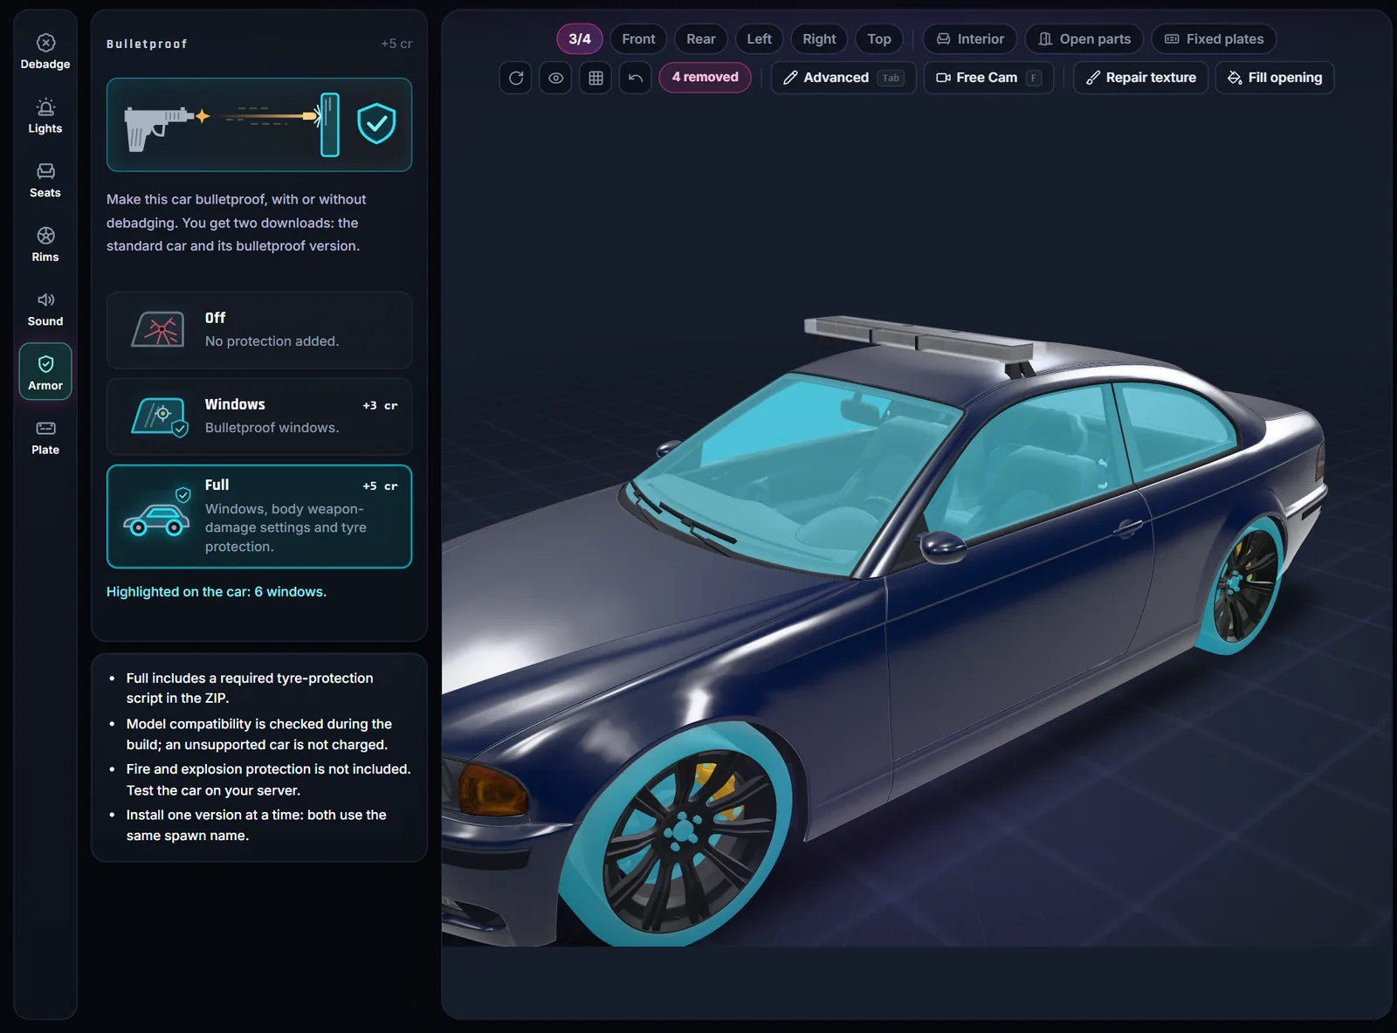Switch to Right camera view

tap(819, 39)
